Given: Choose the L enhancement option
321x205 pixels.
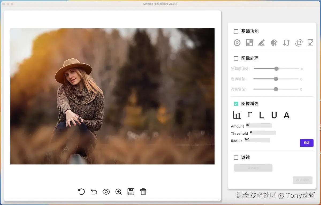Looking at the screenshot, I should point(262,115).
